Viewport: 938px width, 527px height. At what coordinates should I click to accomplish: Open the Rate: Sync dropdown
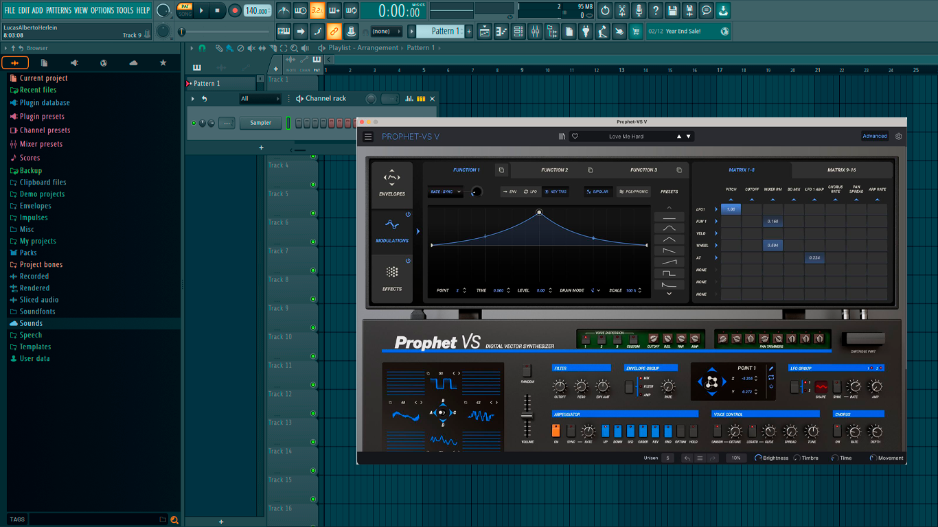(x=446, y=192)
